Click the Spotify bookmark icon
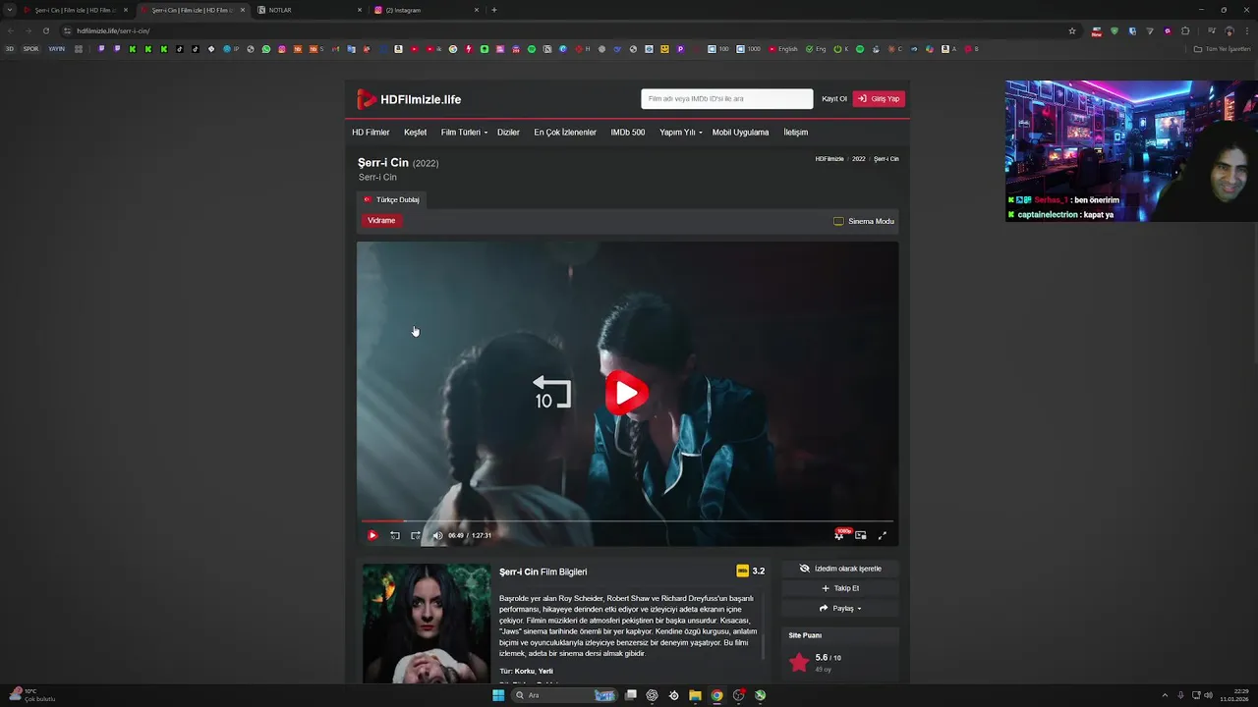Screen dimensions: 1258x707 pos(532,49)
